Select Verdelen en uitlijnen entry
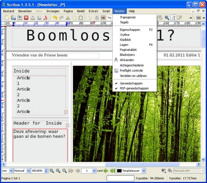 pos(135,76)
